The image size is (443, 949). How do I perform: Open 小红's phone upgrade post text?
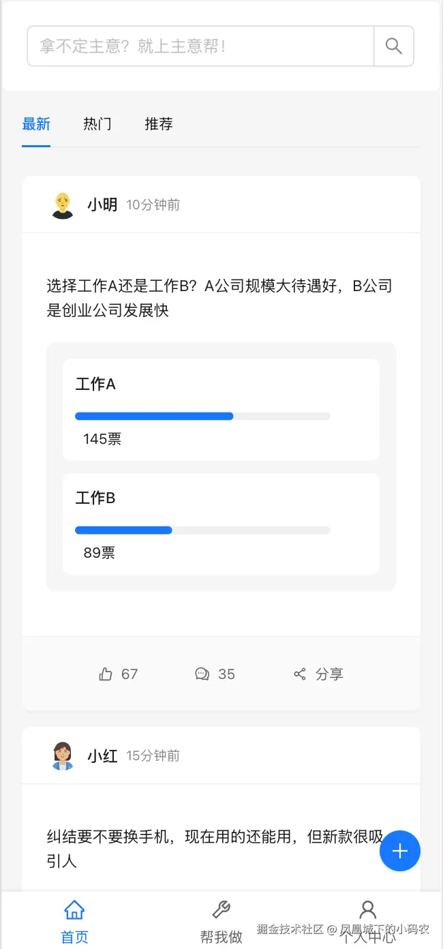pos(215,849)
